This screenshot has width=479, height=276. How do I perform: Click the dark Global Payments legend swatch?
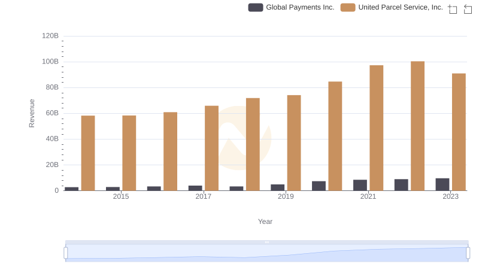click(256, 7)
